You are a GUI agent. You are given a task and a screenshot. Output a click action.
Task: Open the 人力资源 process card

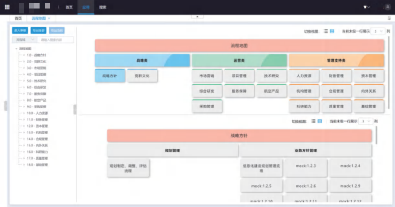304,76
